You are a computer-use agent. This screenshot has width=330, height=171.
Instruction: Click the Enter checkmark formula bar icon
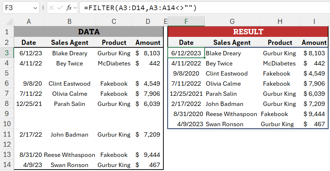point(60,8)
